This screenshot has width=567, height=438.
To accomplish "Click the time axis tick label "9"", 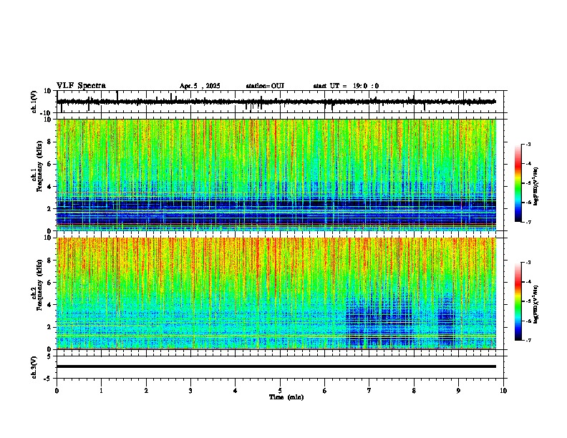I will pos(458,391).
